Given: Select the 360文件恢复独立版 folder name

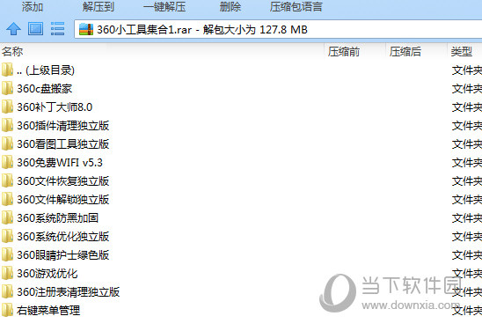Looking at the screenshot, I should click(x=63, y=181).
